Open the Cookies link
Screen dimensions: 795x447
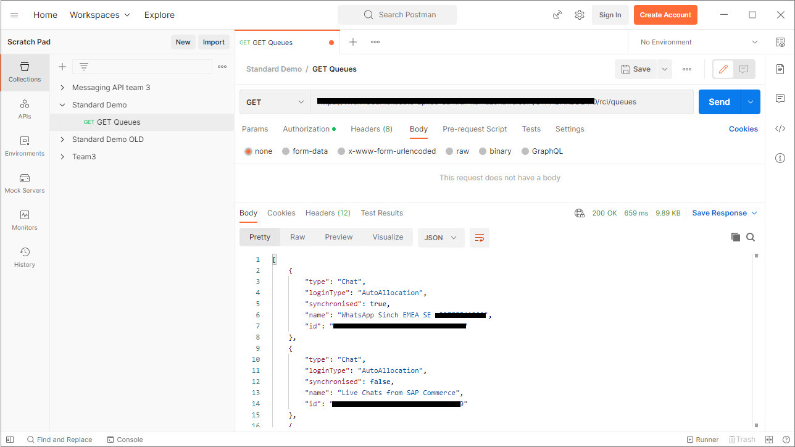tap(743, 129)
